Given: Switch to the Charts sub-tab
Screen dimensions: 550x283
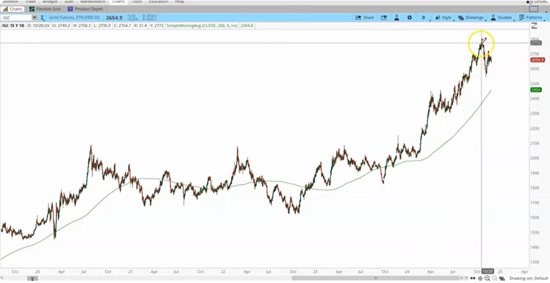Looking at the screenshot, I should tap(12, 9).
